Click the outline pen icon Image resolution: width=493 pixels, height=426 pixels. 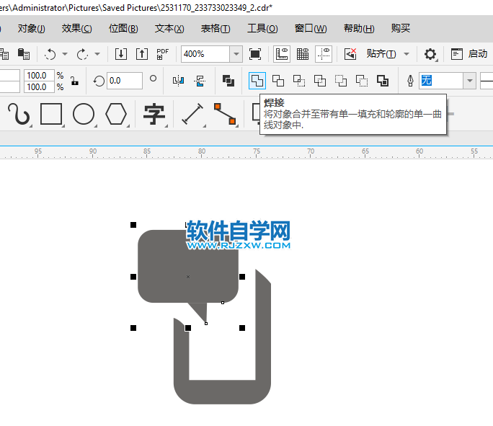[410, 81]
